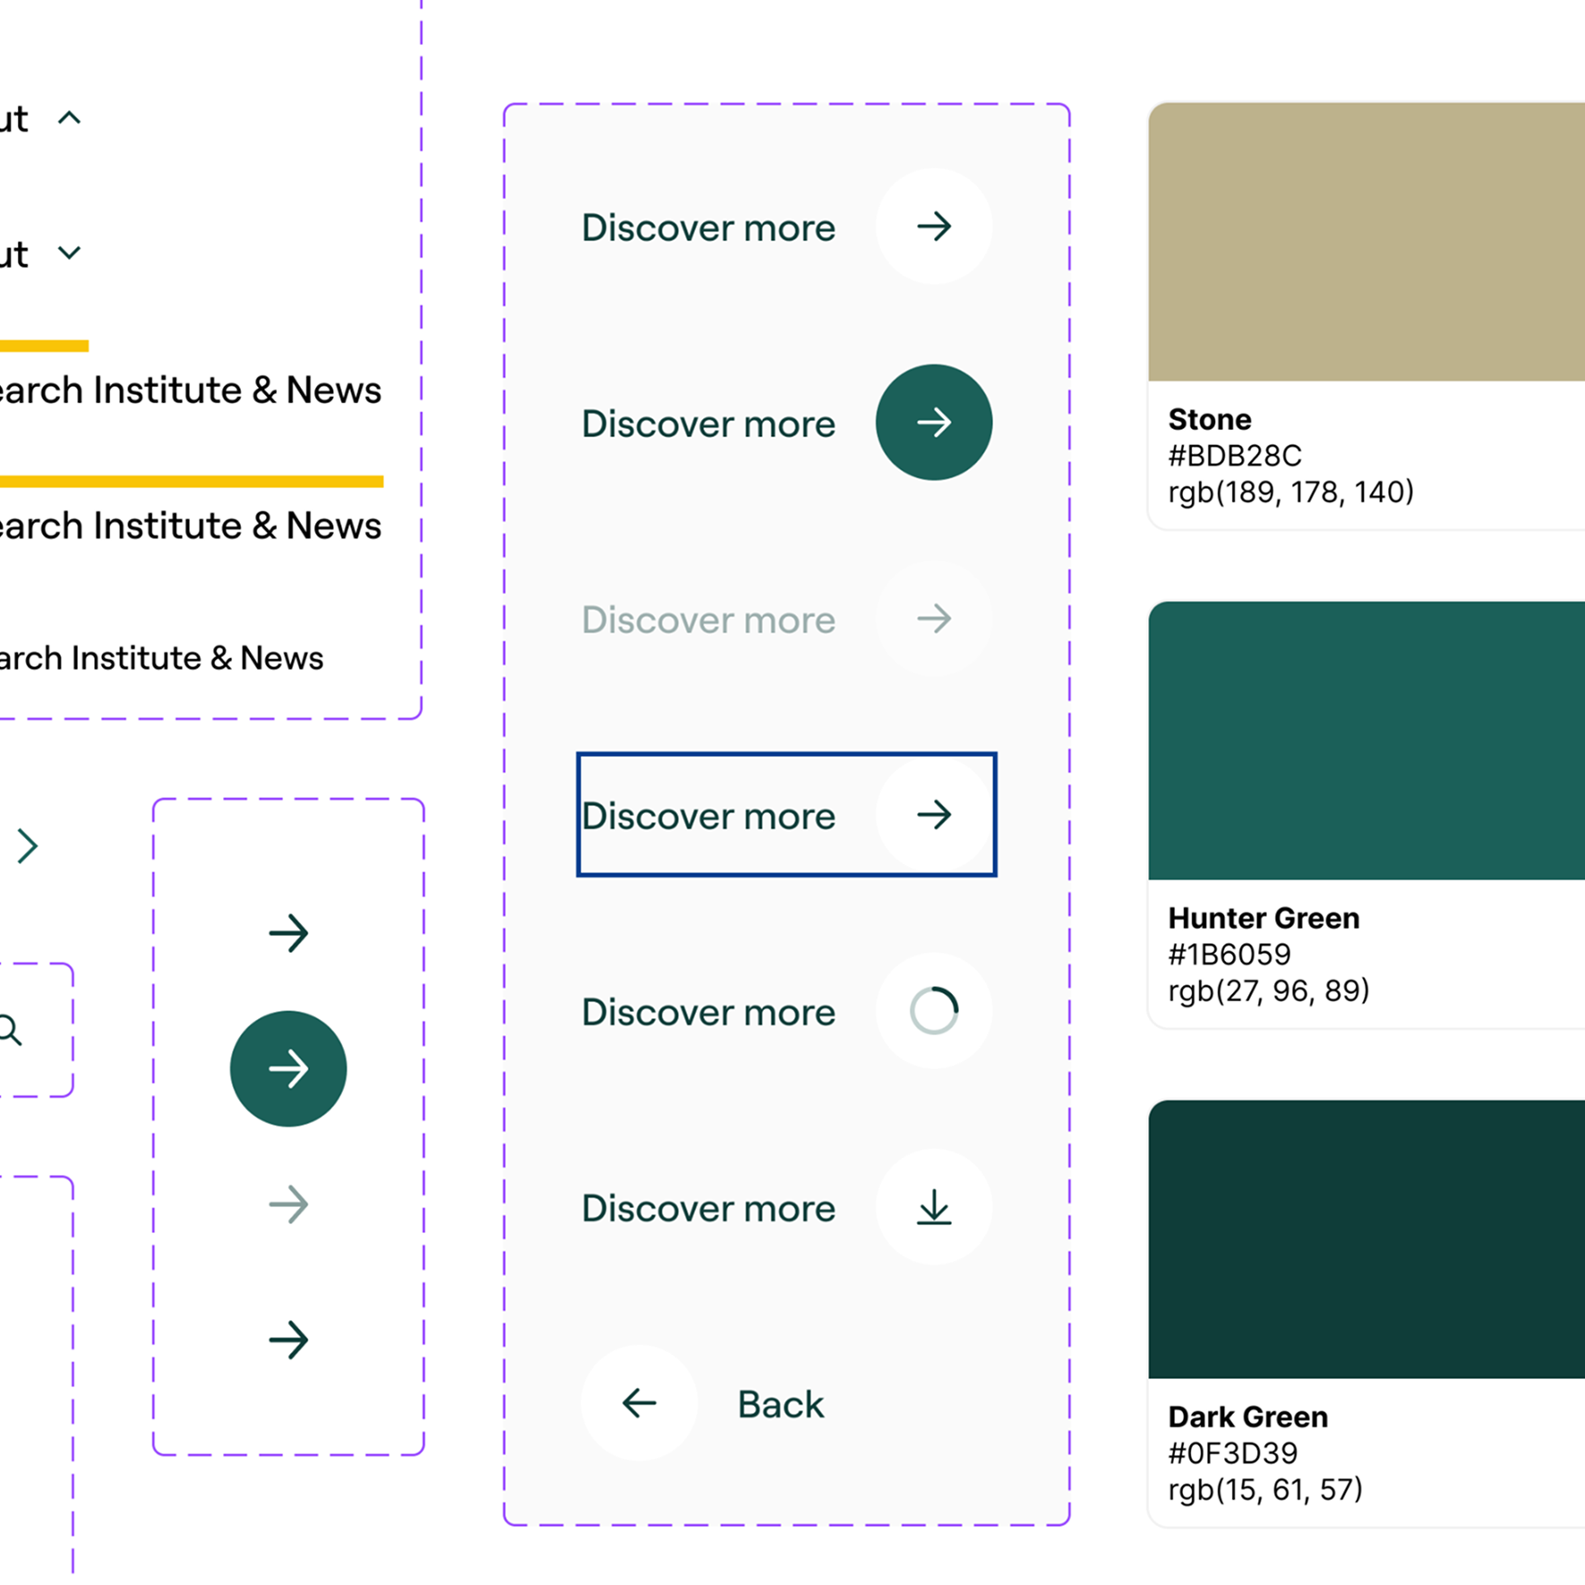1585x1585 pixels.
Task: Click the smaller Institute & News text link
Action: pos(161,658)
